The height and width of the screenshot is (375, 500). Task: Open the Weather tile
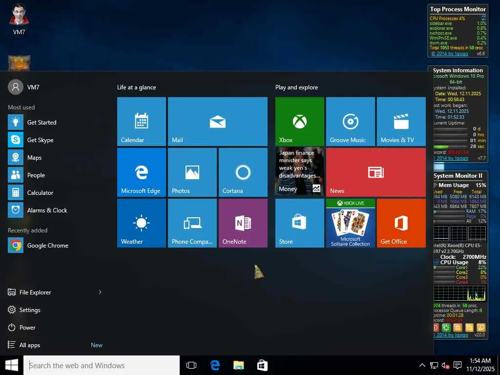tap(141, 223)
